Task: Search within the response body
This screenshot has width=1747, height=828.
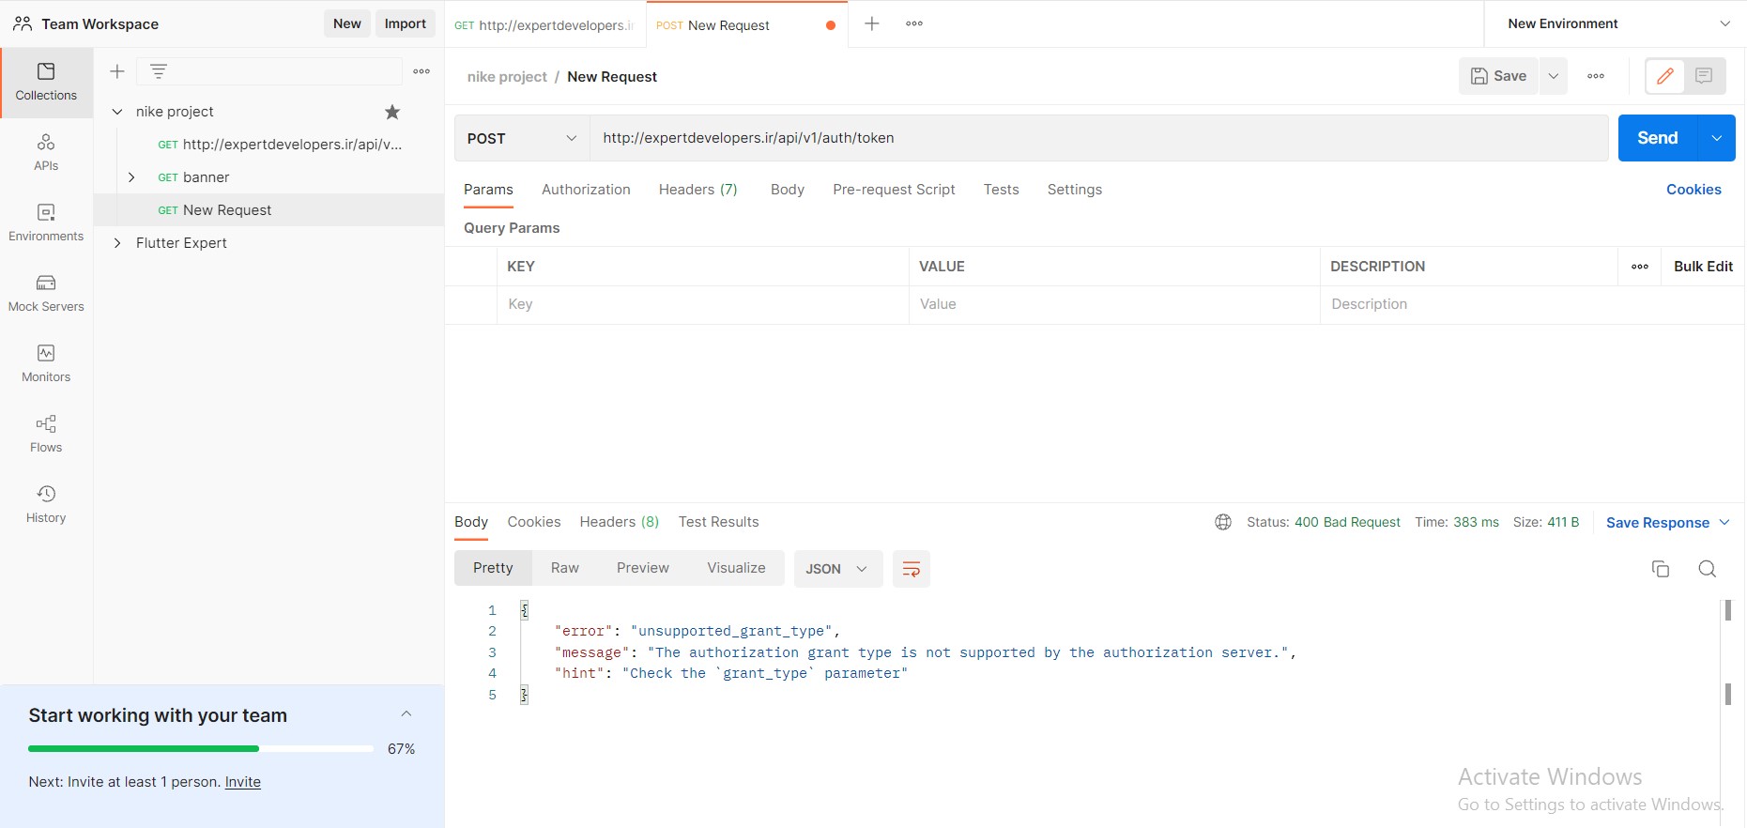Action: (1708, 569)
